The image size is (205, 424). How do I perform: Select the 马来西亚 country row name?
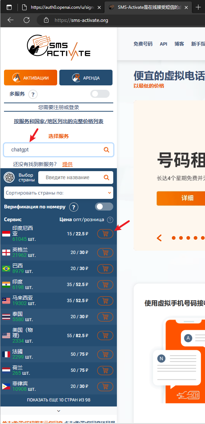23,298
